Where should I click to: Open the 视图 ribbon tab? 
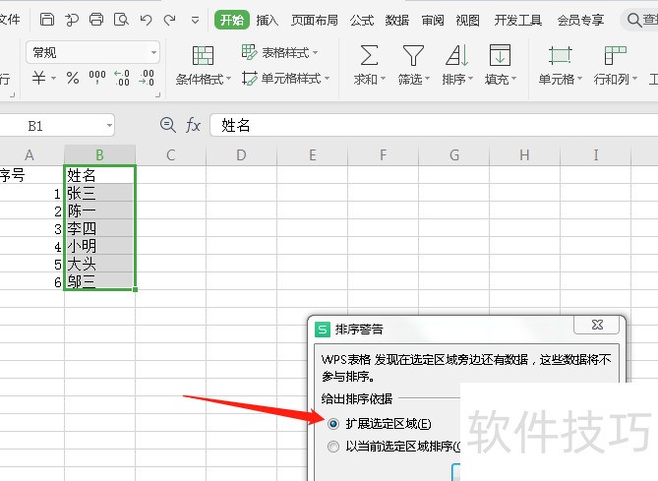[x=467, y=20]
